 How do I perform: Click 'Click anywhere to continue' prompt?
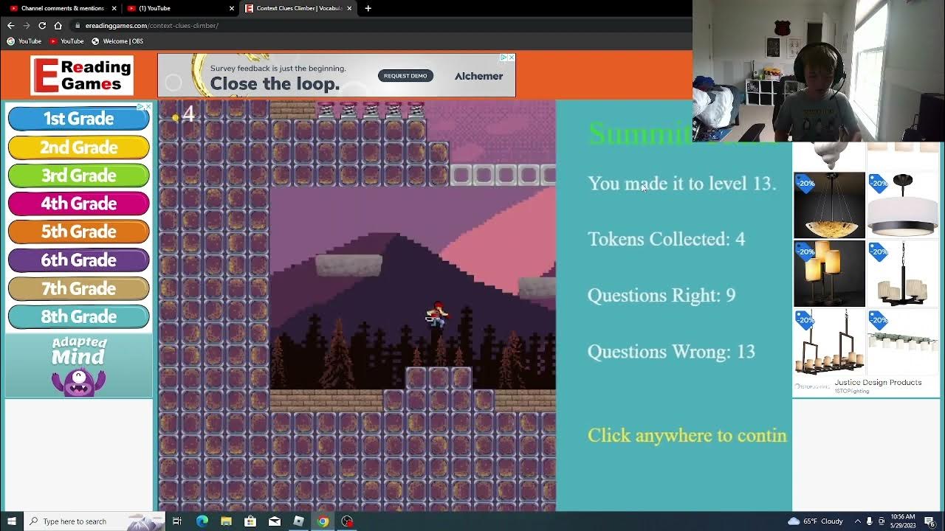pos(687,435)
